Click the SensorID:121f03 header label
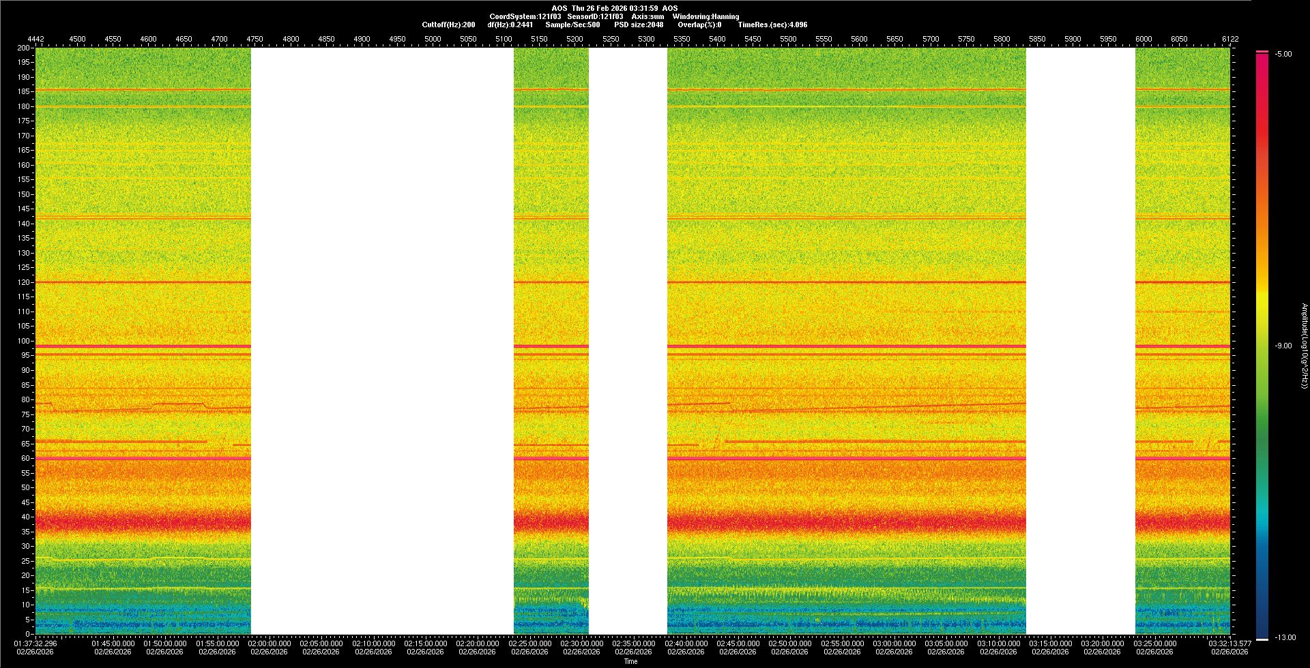Screen dimensions: 1310x668 pyautogui.click(x=595, y=16)
